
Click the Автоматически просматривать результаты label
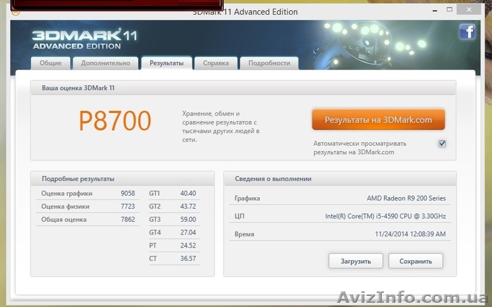[360, 148]
